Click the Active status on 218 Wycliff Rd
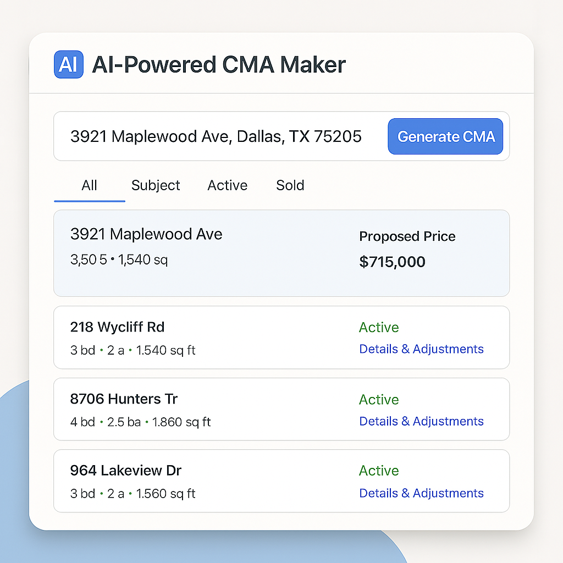Screen dimensions: 563x563 pos(379,327)
